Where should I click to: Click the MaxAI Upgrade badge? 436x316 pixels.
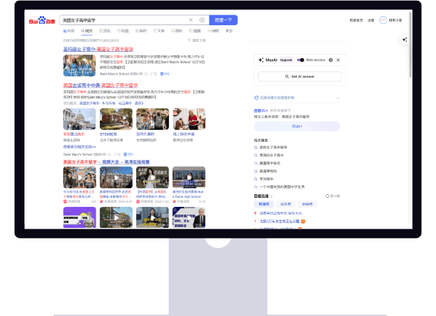click(286, 60)
